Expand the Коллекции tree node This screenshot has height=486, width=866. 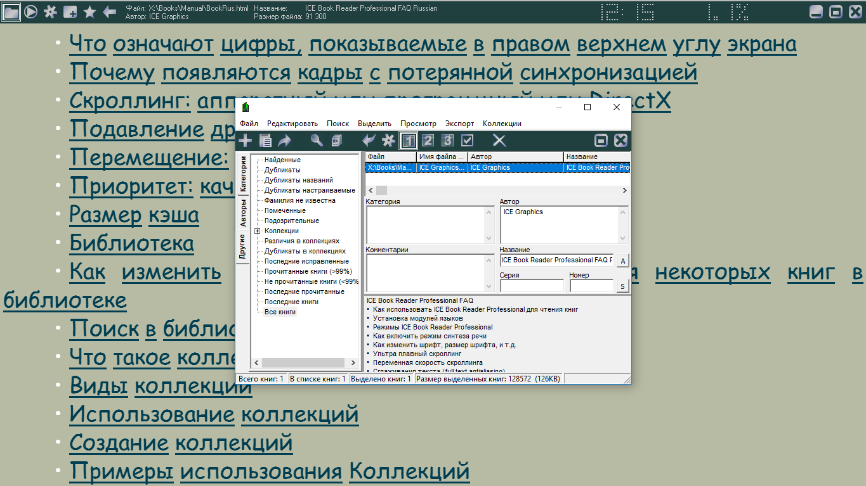coord(258,231)
